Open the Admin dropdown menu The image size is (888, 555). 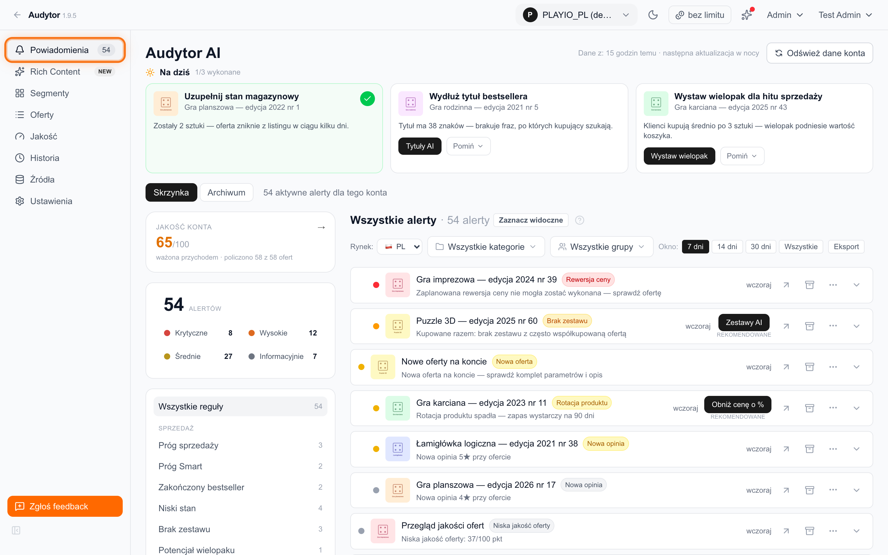(x=784, y=15)
